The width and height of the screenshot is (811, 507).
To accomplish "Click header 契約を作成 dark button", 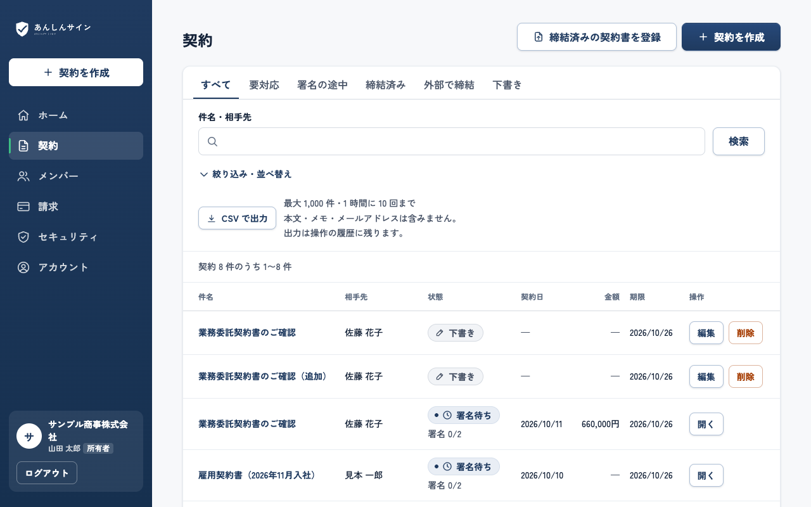I will (x=731, y=37).
